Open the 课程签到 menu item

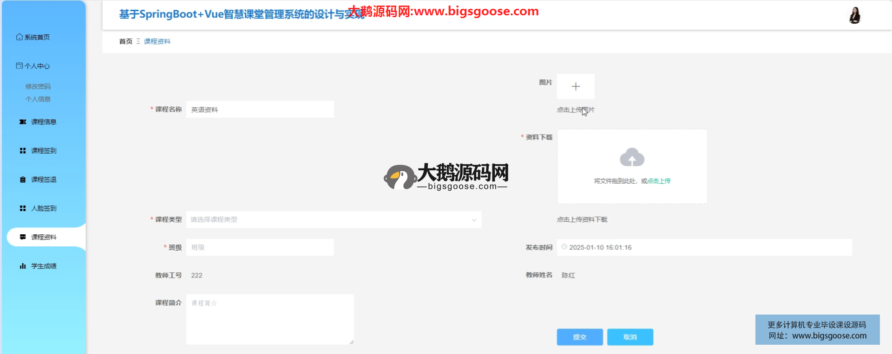click(44, 151)
